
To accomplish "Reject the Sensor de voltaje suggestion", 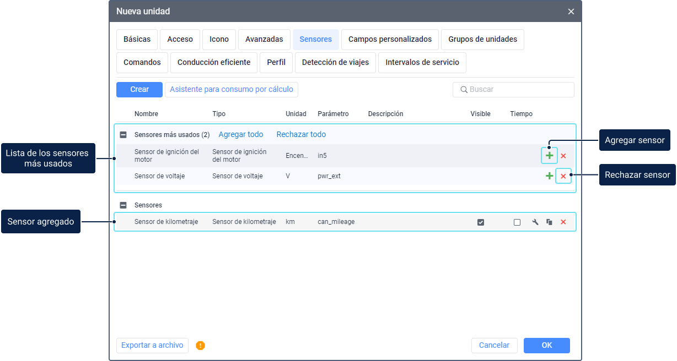I will [x=563, y=176].
